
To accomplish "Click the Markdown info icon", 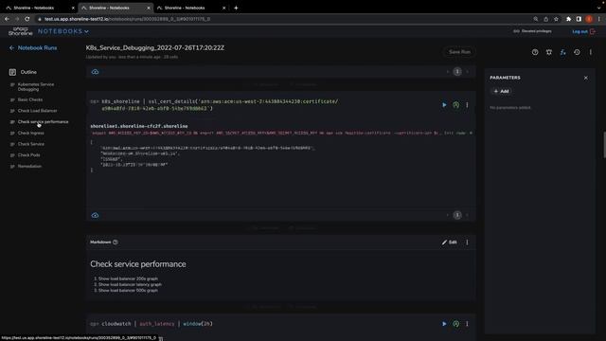I will click(116, 242).
